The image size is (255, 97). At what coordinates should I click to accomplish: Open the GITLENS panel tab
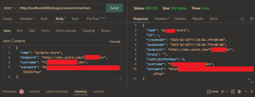[99, 92]
